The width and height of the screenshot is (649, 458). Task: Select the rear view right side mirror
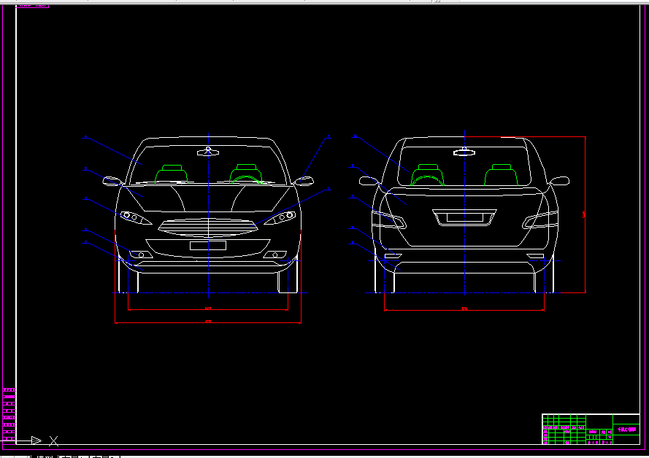pos(559,181)
